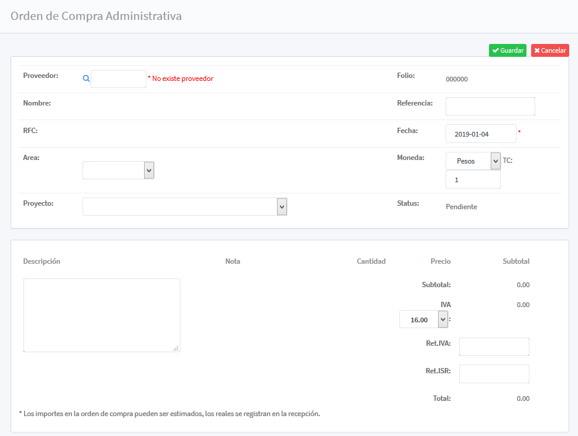Click the TC exchange rate field

473,180
